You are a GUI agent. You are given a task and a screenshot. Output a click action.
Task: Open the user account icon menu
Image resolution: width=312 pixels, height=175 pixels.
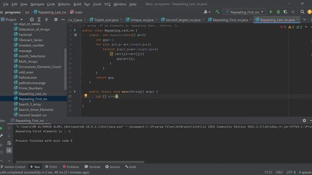click(207, 12)
